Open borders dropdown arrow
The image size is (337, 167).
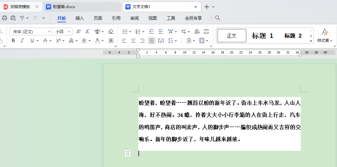click(207, 41)
